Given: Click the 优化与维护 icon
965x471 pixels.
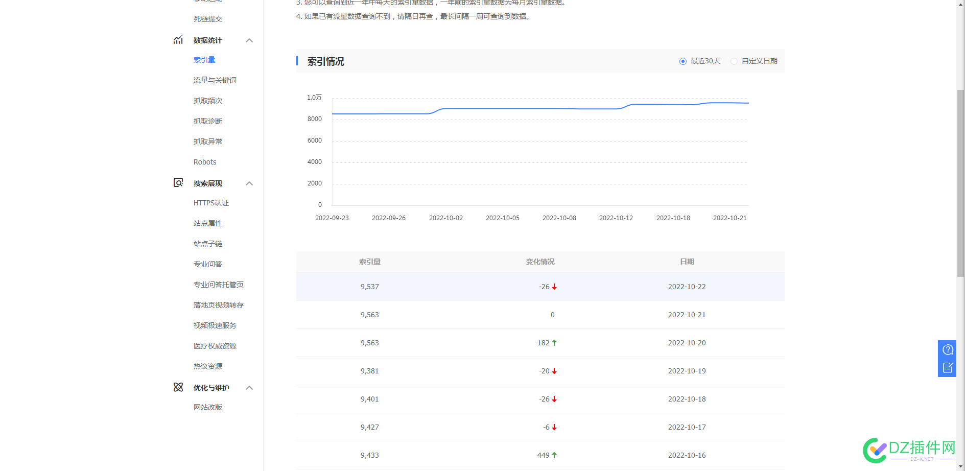Looking at the screenshot, I should pos(178,387).
